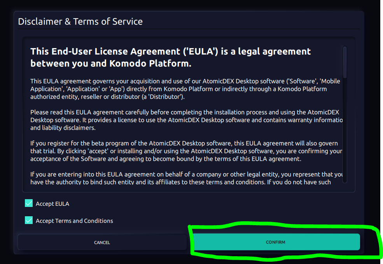Click the word 'Distributor' in the first paragraph
The width and height of the screenshot is (383, 264).
[x=165, y=97]
